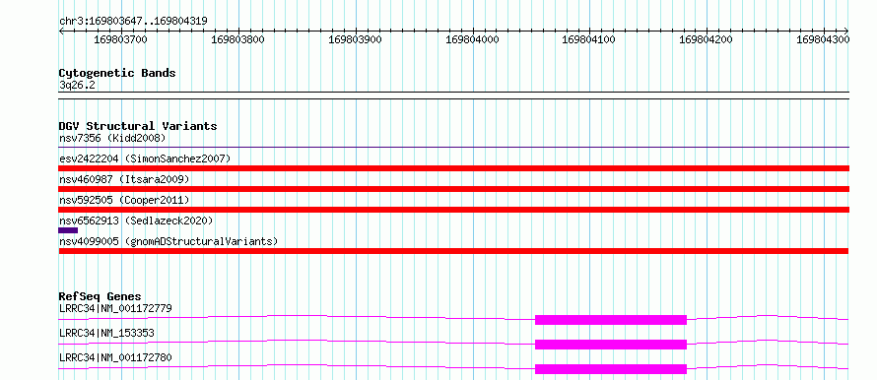Click the red nsv4099005 variant bar
The height and width of the screenshot is (380, 877).
click(453, 251)
